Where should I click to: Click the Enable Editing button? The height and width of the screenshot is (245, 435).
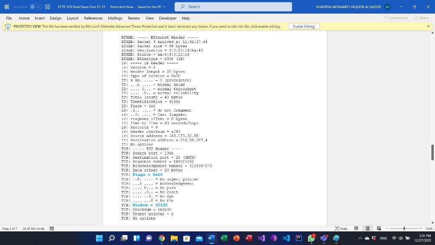coord(304,26)
